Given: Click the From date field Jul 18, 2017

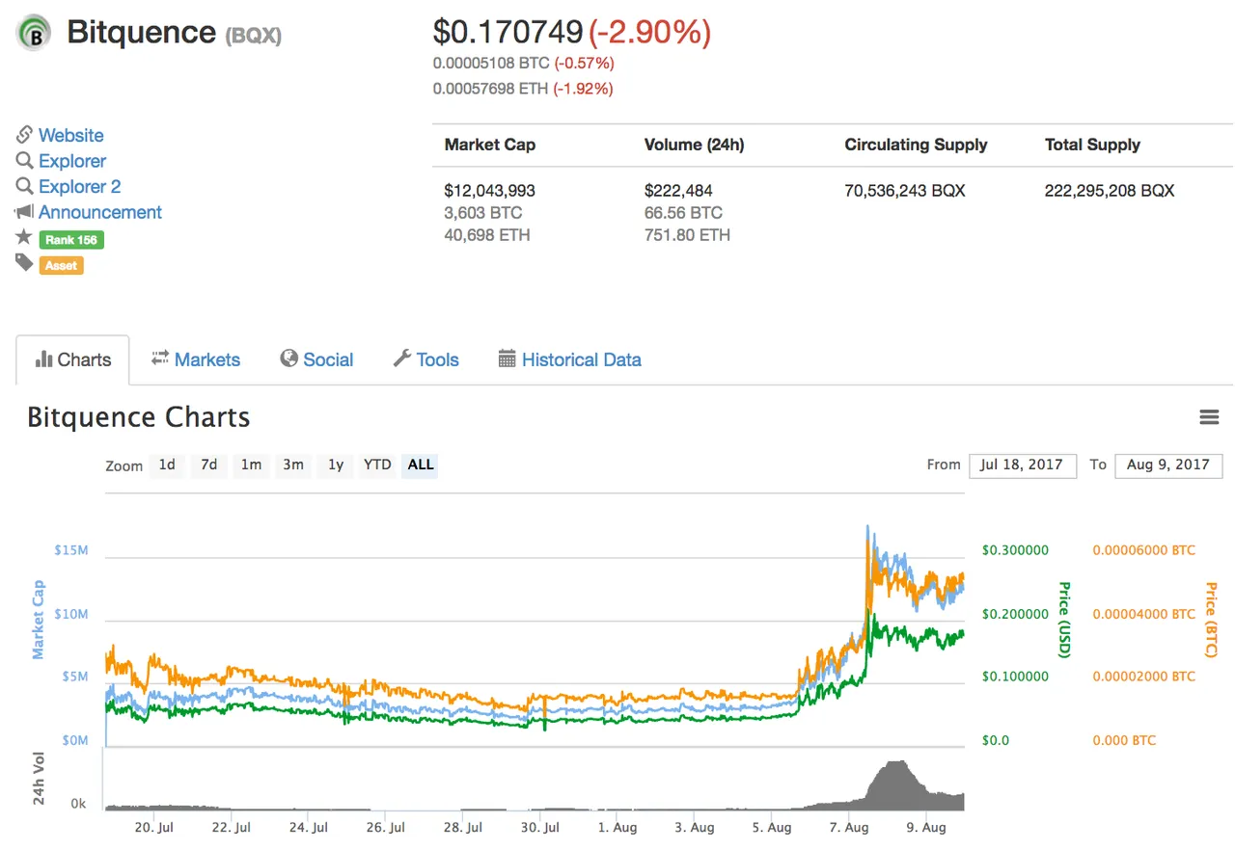Looking at the screenshot, I should (x=1023, y=465).
